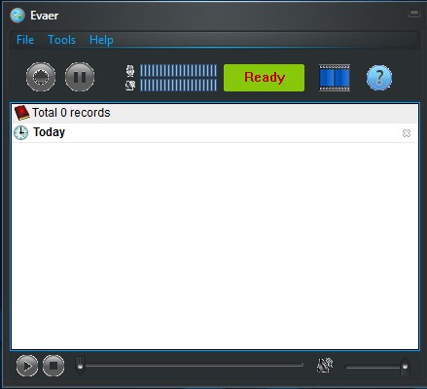
Task: Click the volume slider handle
Action: tap(405, 367)
